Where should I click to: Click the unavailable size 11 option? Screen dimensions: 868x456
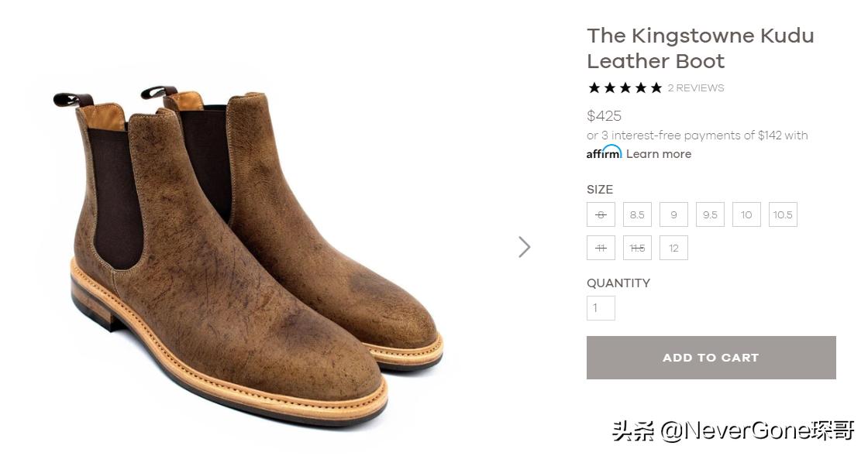point(601,248)
